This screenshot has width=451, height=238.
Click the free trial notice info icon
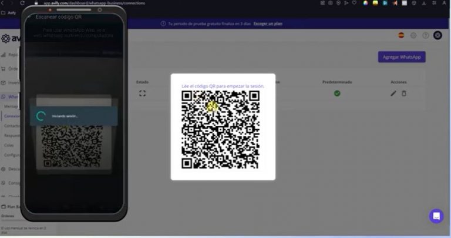[163, 24]
